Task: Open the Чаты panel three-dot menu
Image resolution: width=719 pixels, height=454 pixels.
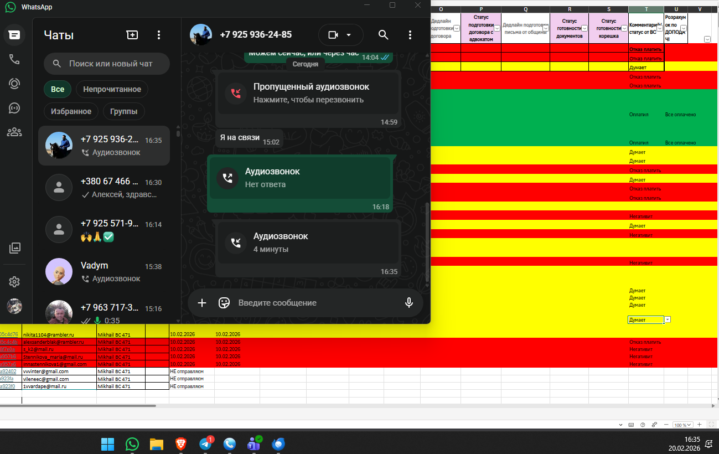Action: [159, 35]
